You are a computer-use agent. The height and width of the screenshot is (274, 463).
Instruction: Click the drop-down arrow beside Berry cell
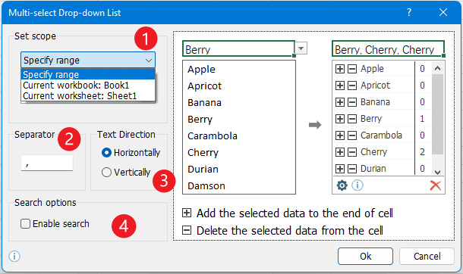click(301, 48)
